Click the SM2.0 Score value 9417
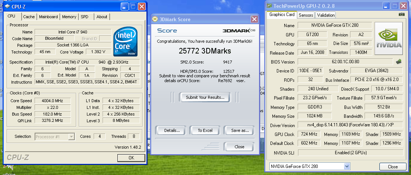Screen dimensions: 411x175 coord(227,62)
